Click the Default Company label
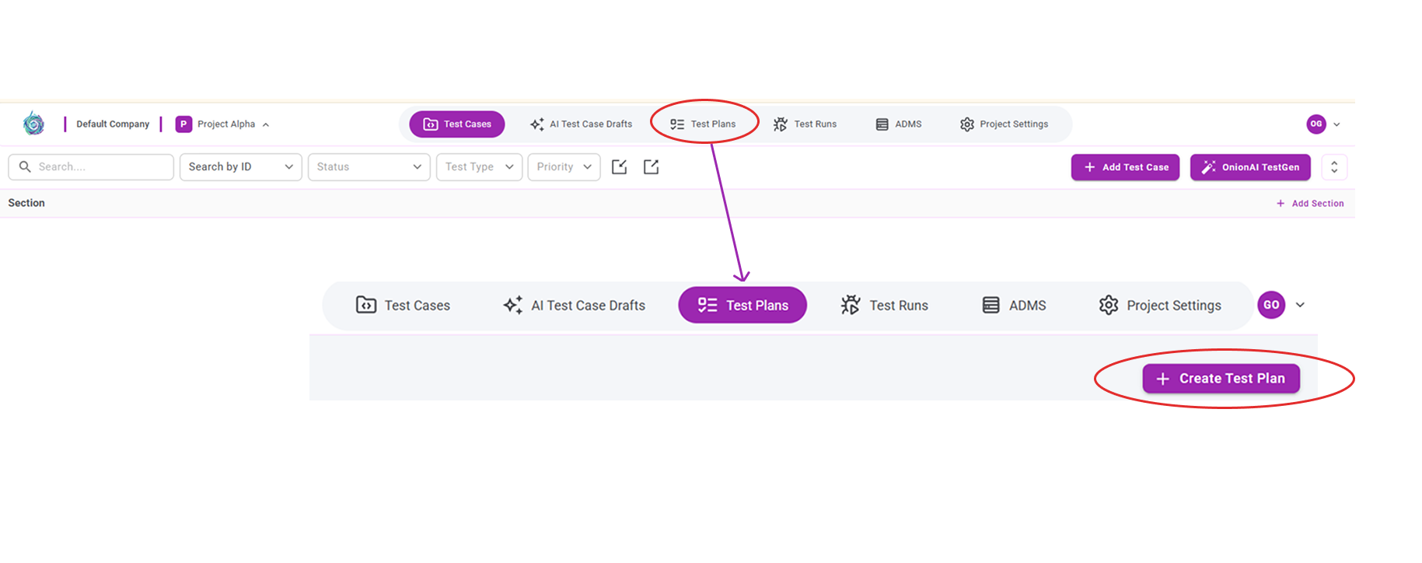 coord(113,124)
